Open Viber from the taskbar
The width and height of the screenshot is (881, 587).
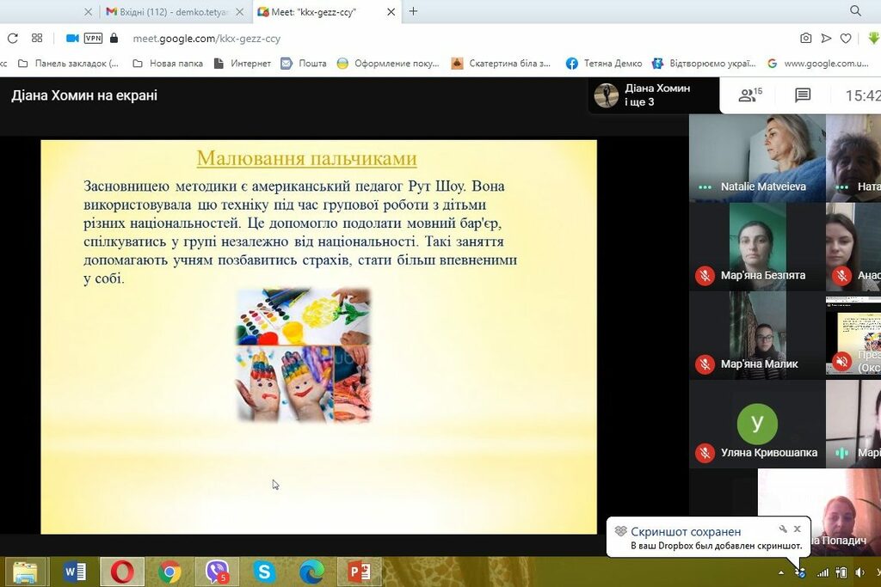[217, 571]
